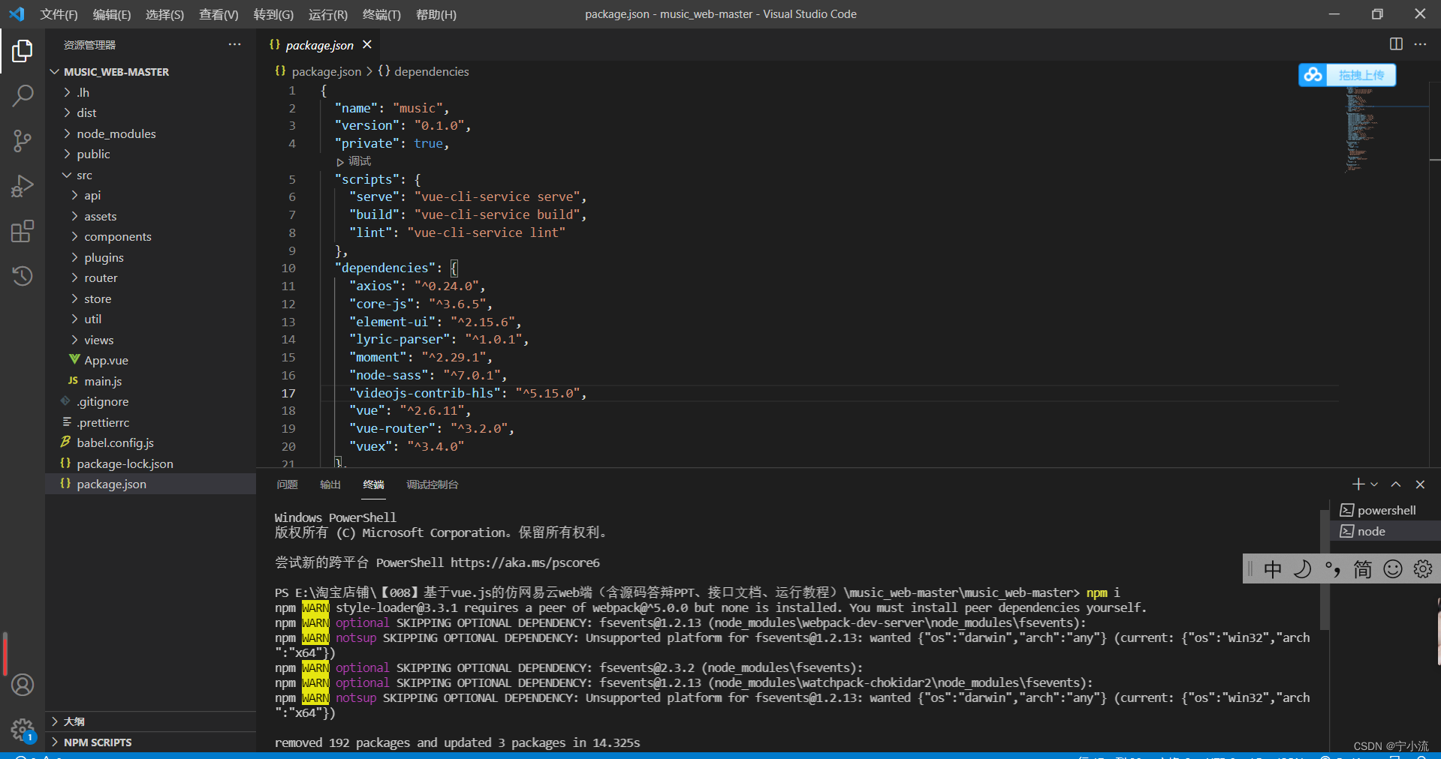Expand the router folder
The width and height of the screenshot is (1441, 759).
[x=150, y=277]
